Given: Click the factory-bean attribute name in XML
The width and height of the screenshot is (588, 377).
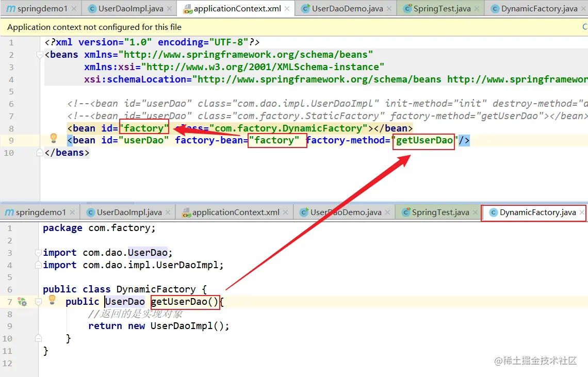Looking at the screenshot, I should point(209,140).
